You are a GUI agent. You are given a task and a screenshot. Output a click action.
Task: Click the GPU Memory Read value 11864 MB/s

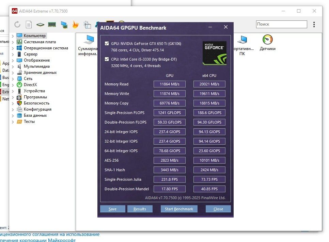[x=170, y=84]
